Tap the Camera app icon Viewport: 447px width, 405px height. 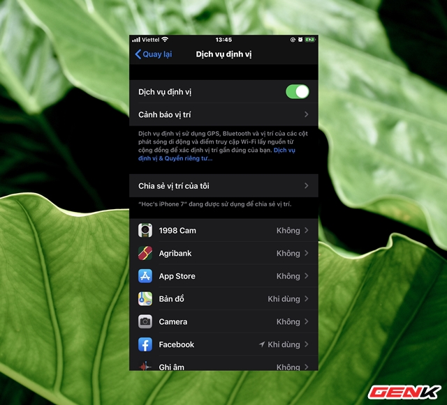pos(145,322)
